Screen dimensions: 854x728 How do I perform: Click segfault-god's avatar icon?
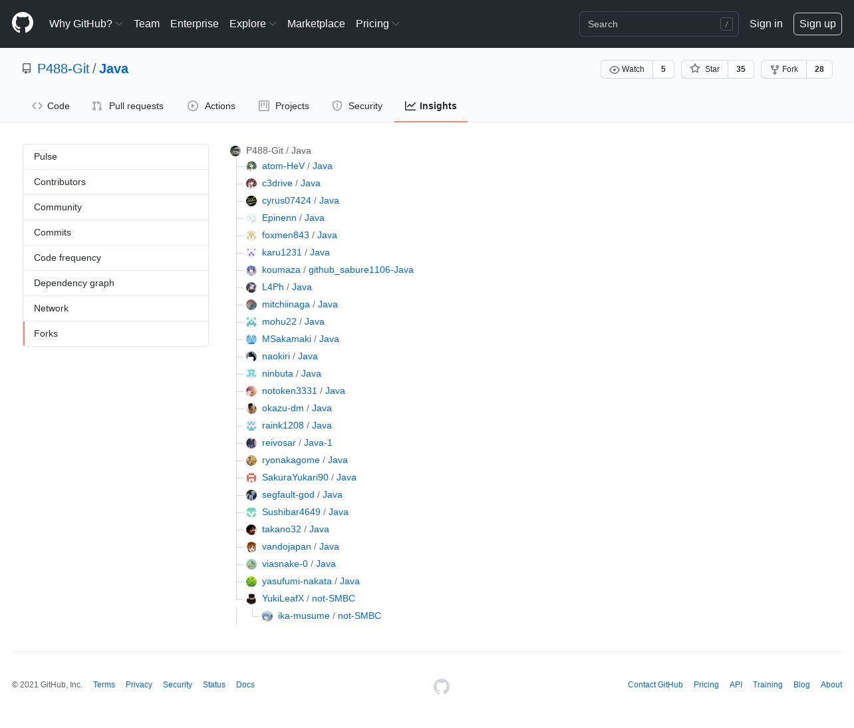click(251, 495)
